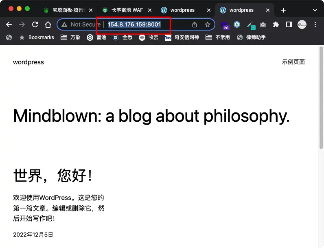Viewport: 324px width, 248px height.
Task: Click the page vertical scrollbar thumb
Action: tap(321, 98)
